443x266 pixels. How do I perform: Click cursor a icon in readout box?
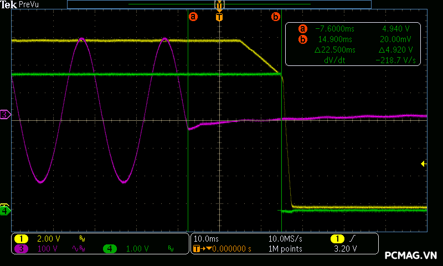(x=302, y=29)
